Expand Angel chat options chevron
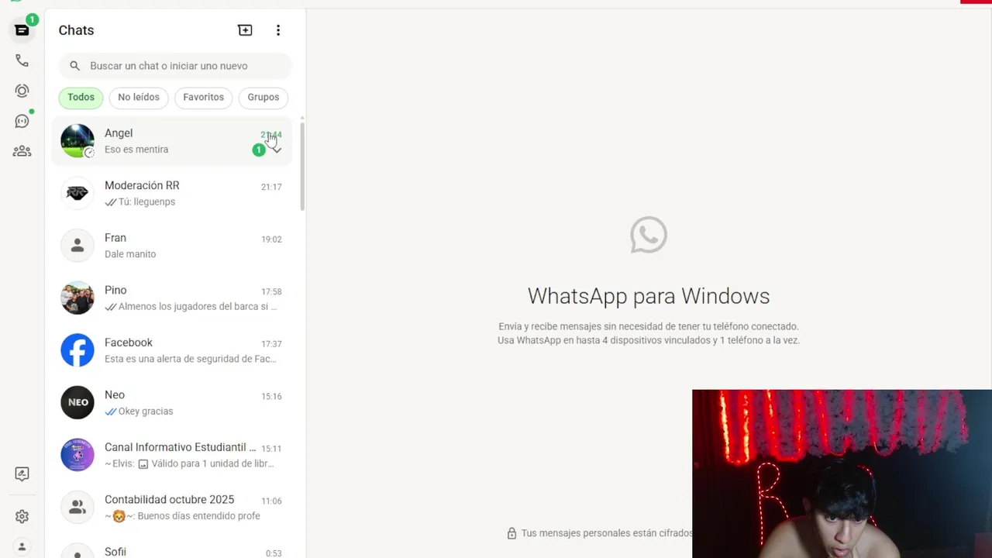Viewport: 992px width, 558px height. [277, 150]
